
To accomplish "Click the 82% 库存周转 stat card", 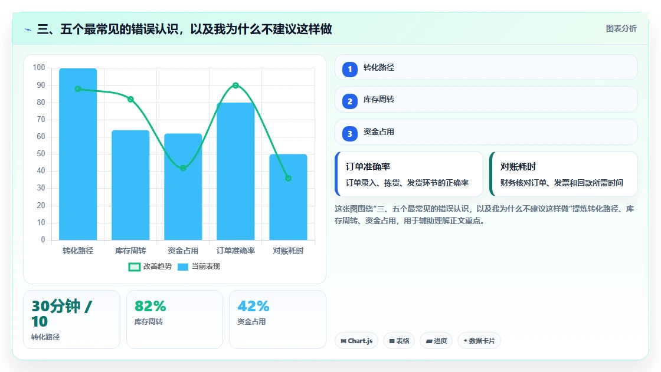I will pyautogui.click(x=175, y=320).
